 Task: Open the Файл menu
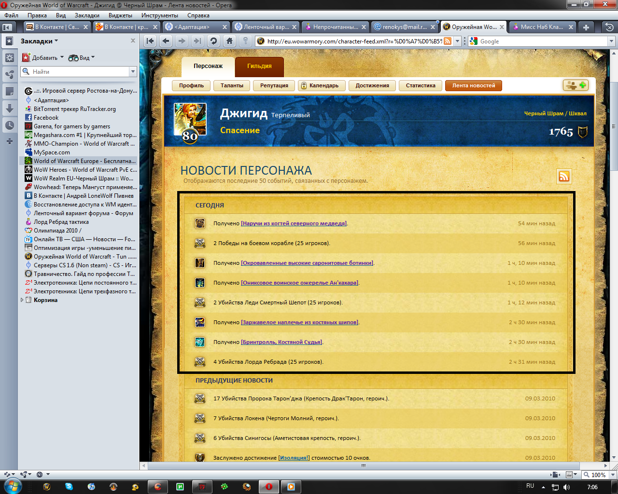click(x=11, y=15)
